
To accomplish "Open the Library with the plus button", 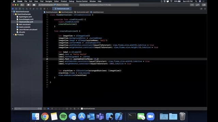I will pyautogui.click(x=192, y=5).
